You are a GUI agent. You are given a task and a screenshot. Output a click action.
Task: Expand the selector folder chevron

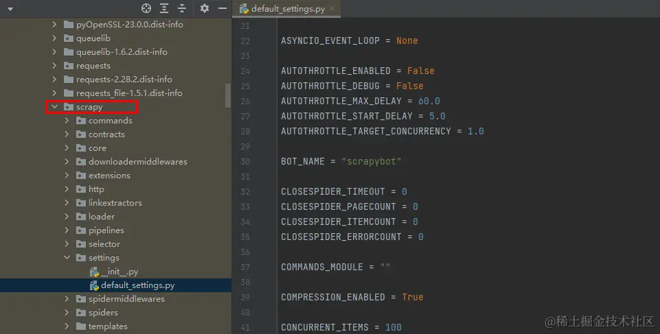[x=67, y=243]
